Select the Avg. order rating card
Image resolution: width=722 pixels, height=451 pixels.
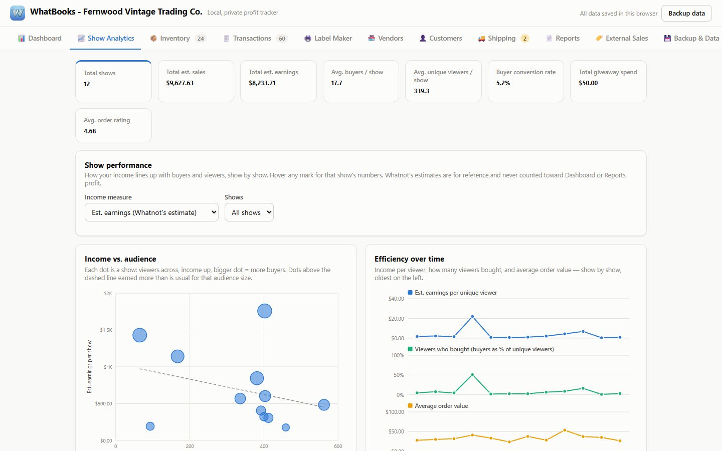pyautogui.click(x=113, y=125)
